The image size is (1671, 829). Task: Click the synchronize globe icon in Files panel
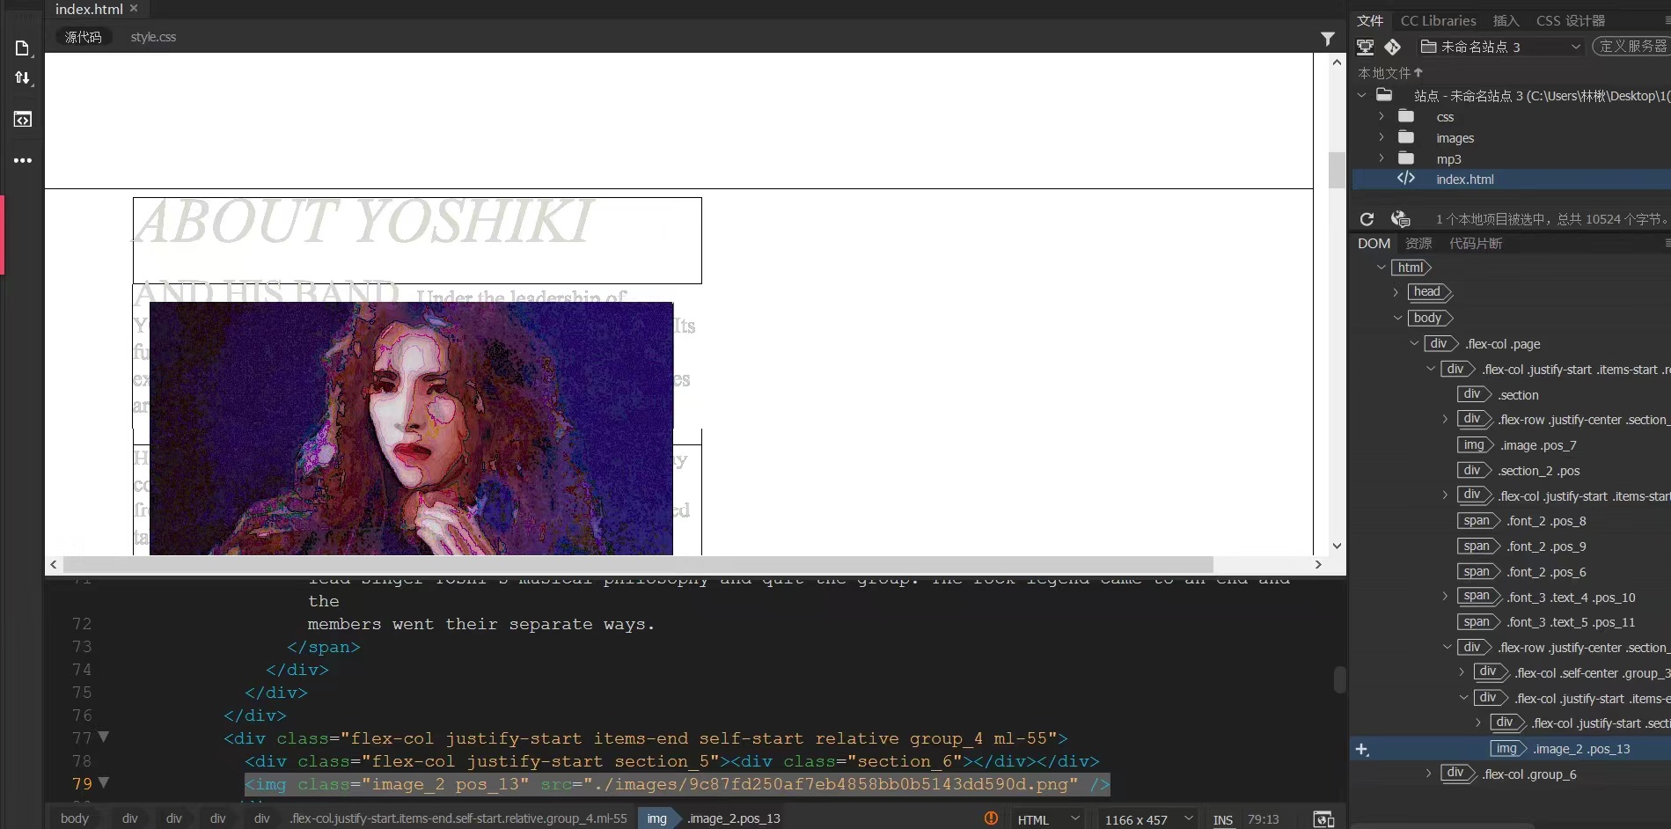1400,219
